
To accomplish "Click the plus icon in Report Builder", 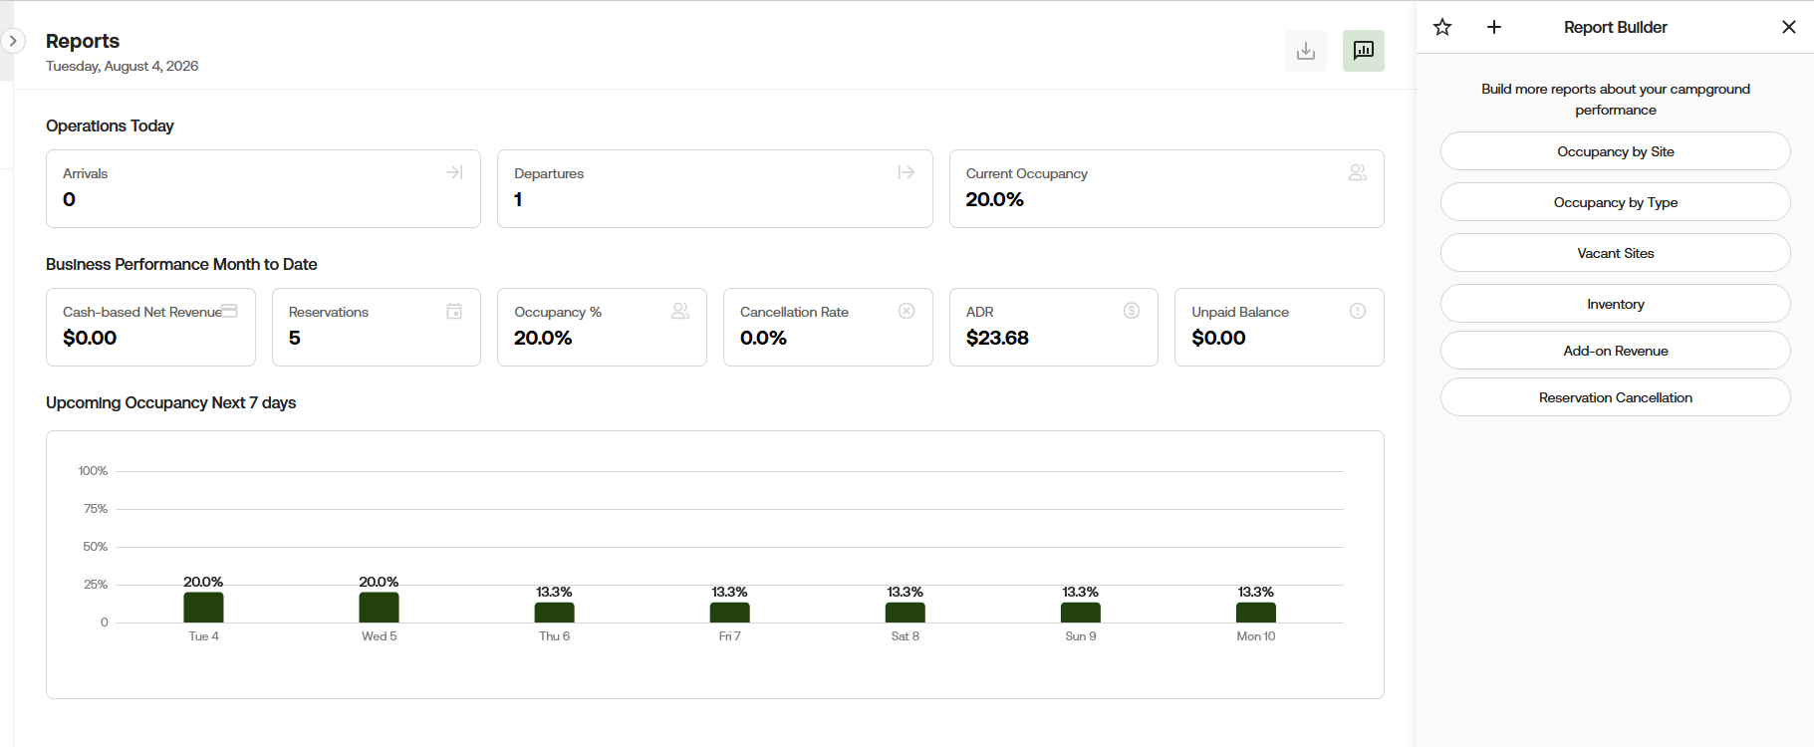I will point(1493,27).
